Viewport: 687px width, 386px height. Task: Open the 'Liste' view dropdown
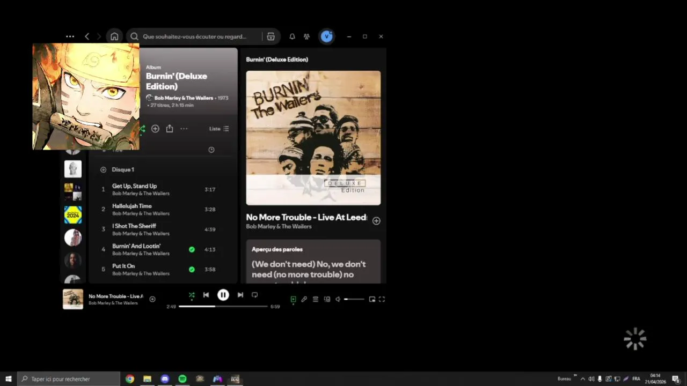click(219, 129)
